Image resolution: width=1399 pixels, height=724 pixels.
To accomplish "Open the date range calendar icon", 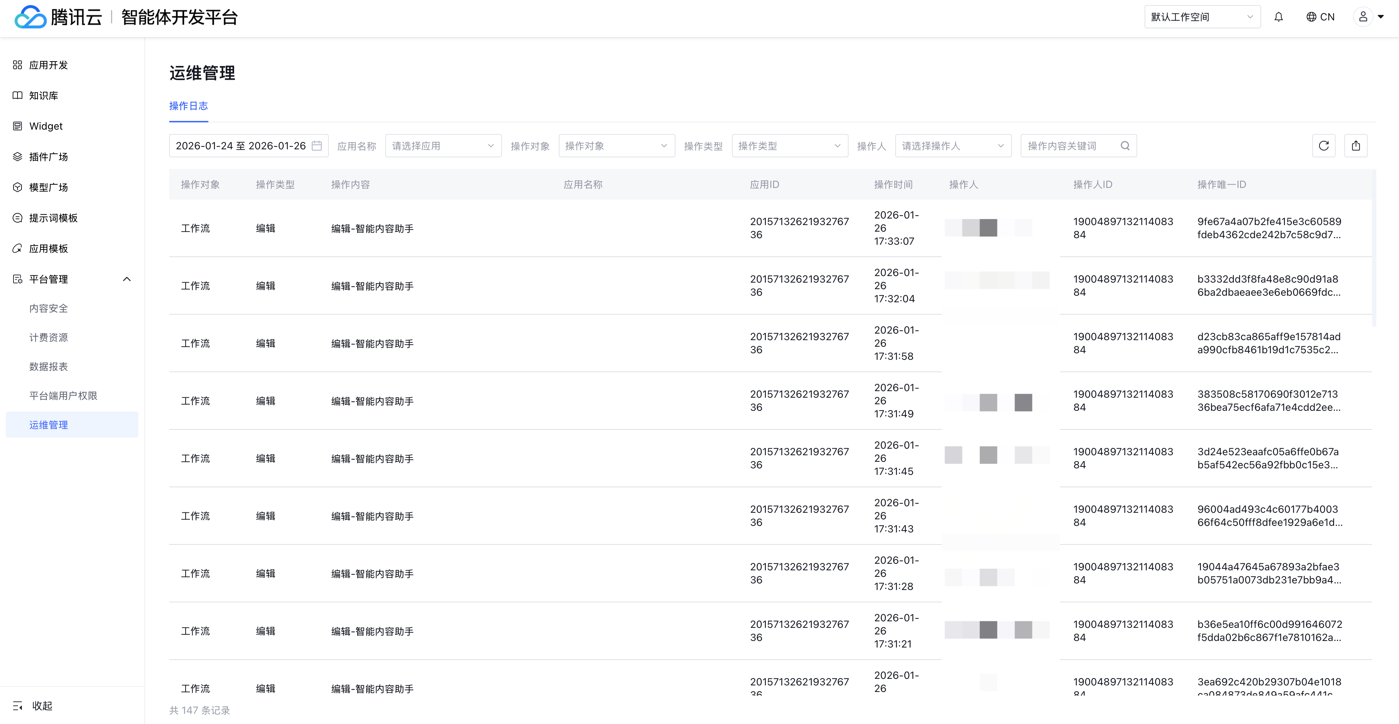I will [x=317, y=146].
